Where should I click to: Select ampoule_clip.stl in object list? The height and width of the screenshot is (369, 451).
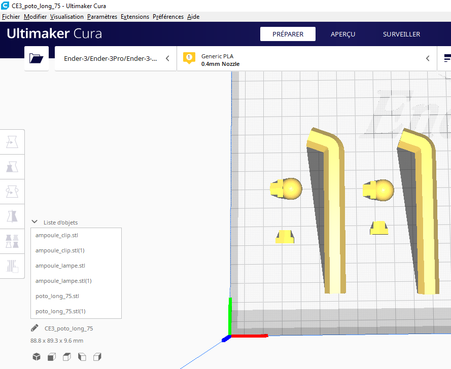[76, 235]
